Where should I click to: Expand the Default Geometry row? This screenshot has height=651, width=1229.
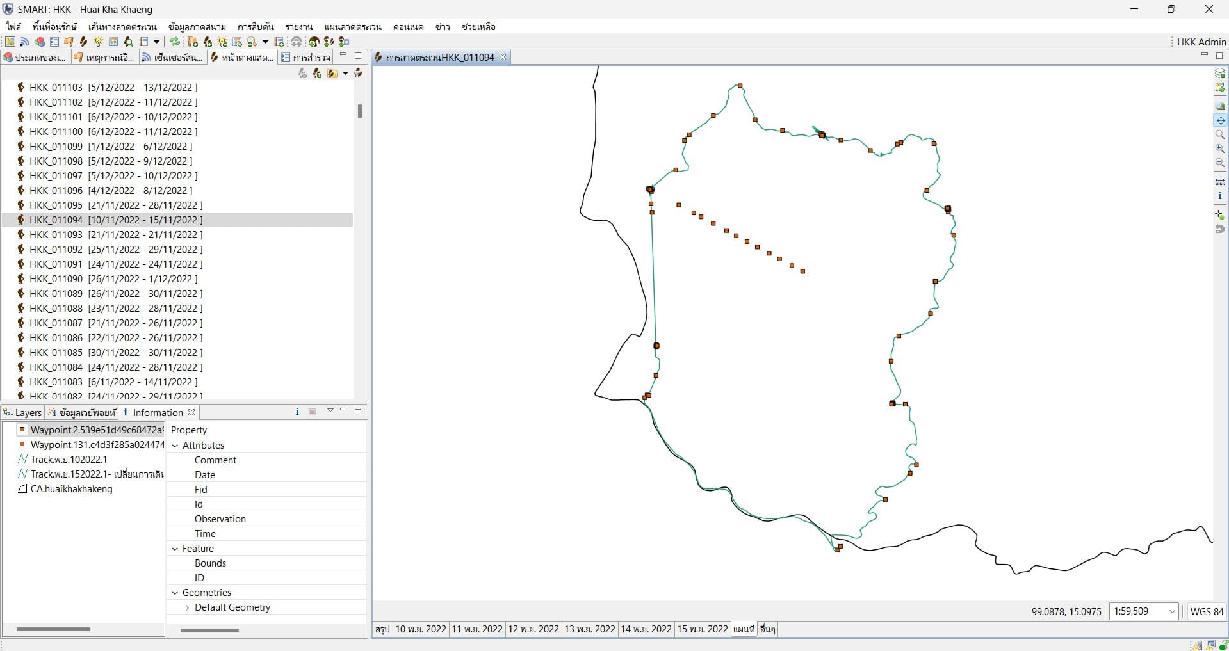click(x=187, y=607)
